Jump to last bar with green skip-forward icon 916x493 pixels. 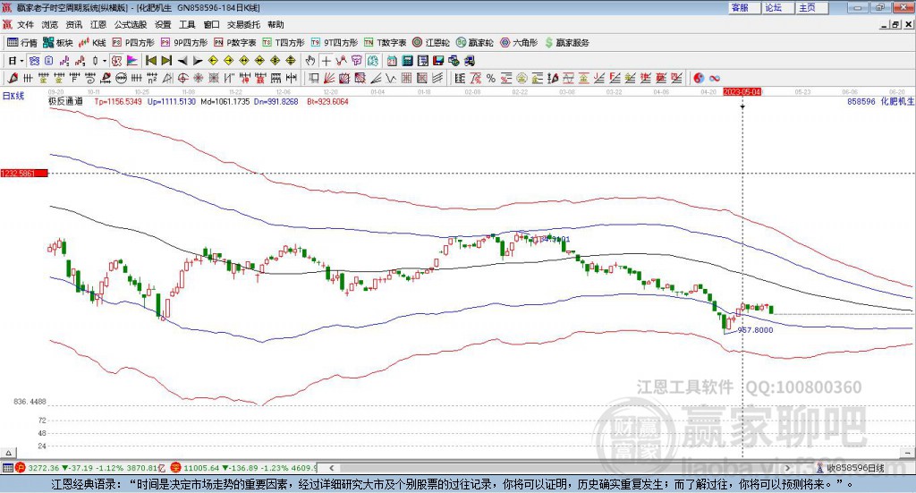pyautogui.click(x=166, y=61)
